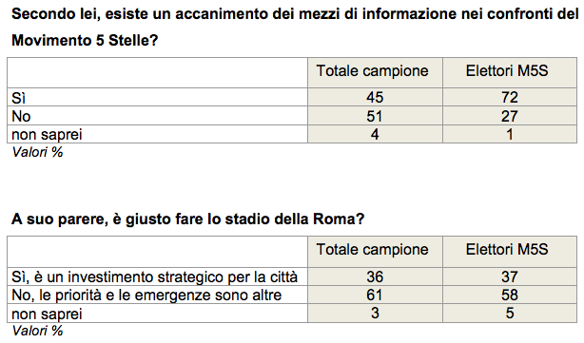Select the 'Totale campione' header in first table
The height and width of the screenshot is (343, 584).
click(373, 71)
